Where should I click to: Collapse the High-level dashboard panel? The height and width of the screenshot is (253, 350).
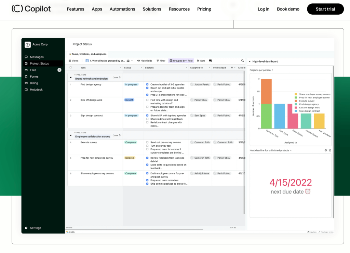(250, 62)
